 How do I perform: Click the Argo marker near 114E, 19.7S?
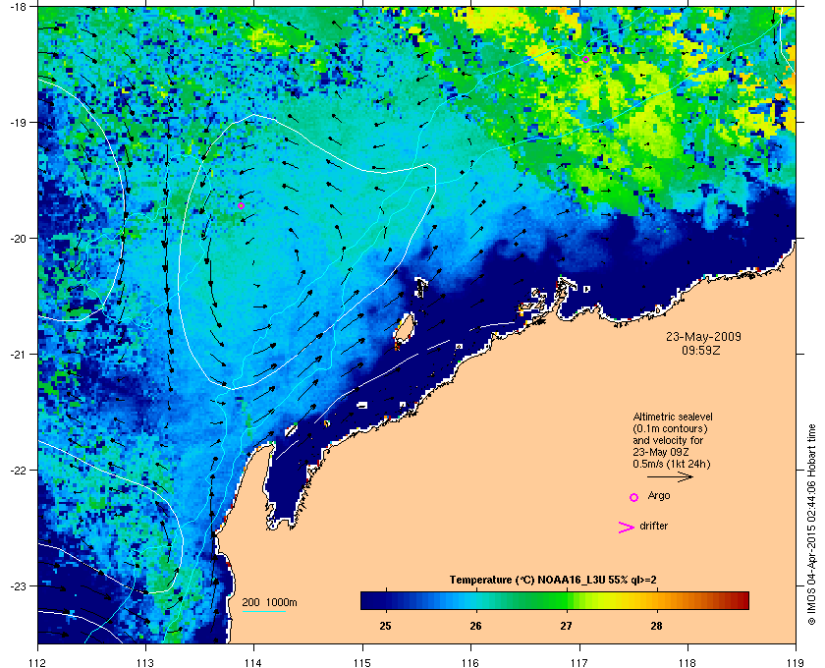(x=241, y=205)
